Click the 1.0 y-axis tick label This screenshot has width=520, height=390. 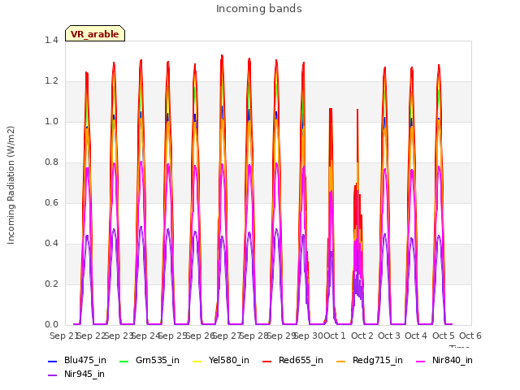coord(51,121)
